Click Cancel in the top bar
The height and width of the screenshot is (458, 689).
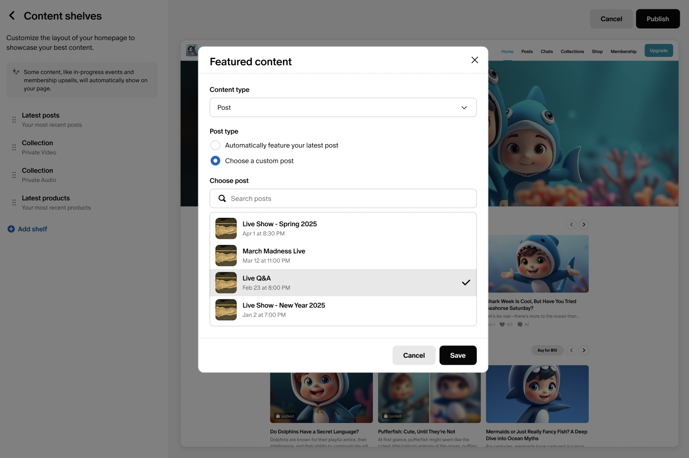[611, 19]
